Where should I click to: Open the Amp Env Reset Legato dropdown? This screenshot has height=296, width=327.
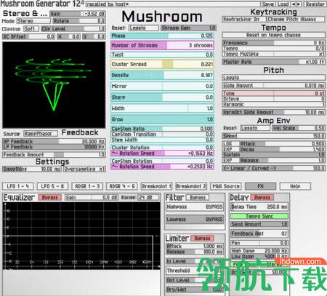point(255,128)
